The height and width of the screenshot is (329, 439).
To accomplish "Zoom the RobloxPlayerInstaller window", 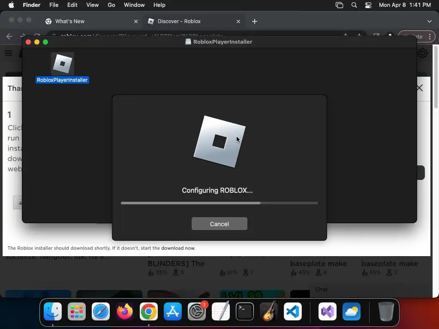I will click(x=45, y=42).
